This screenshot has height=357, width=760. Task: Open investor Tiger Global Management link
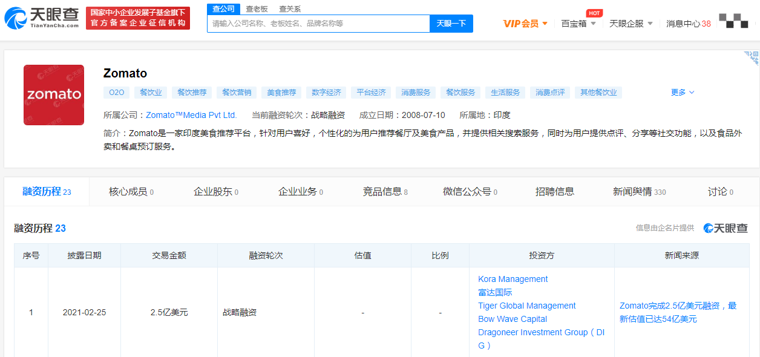(x=527, y=306)
